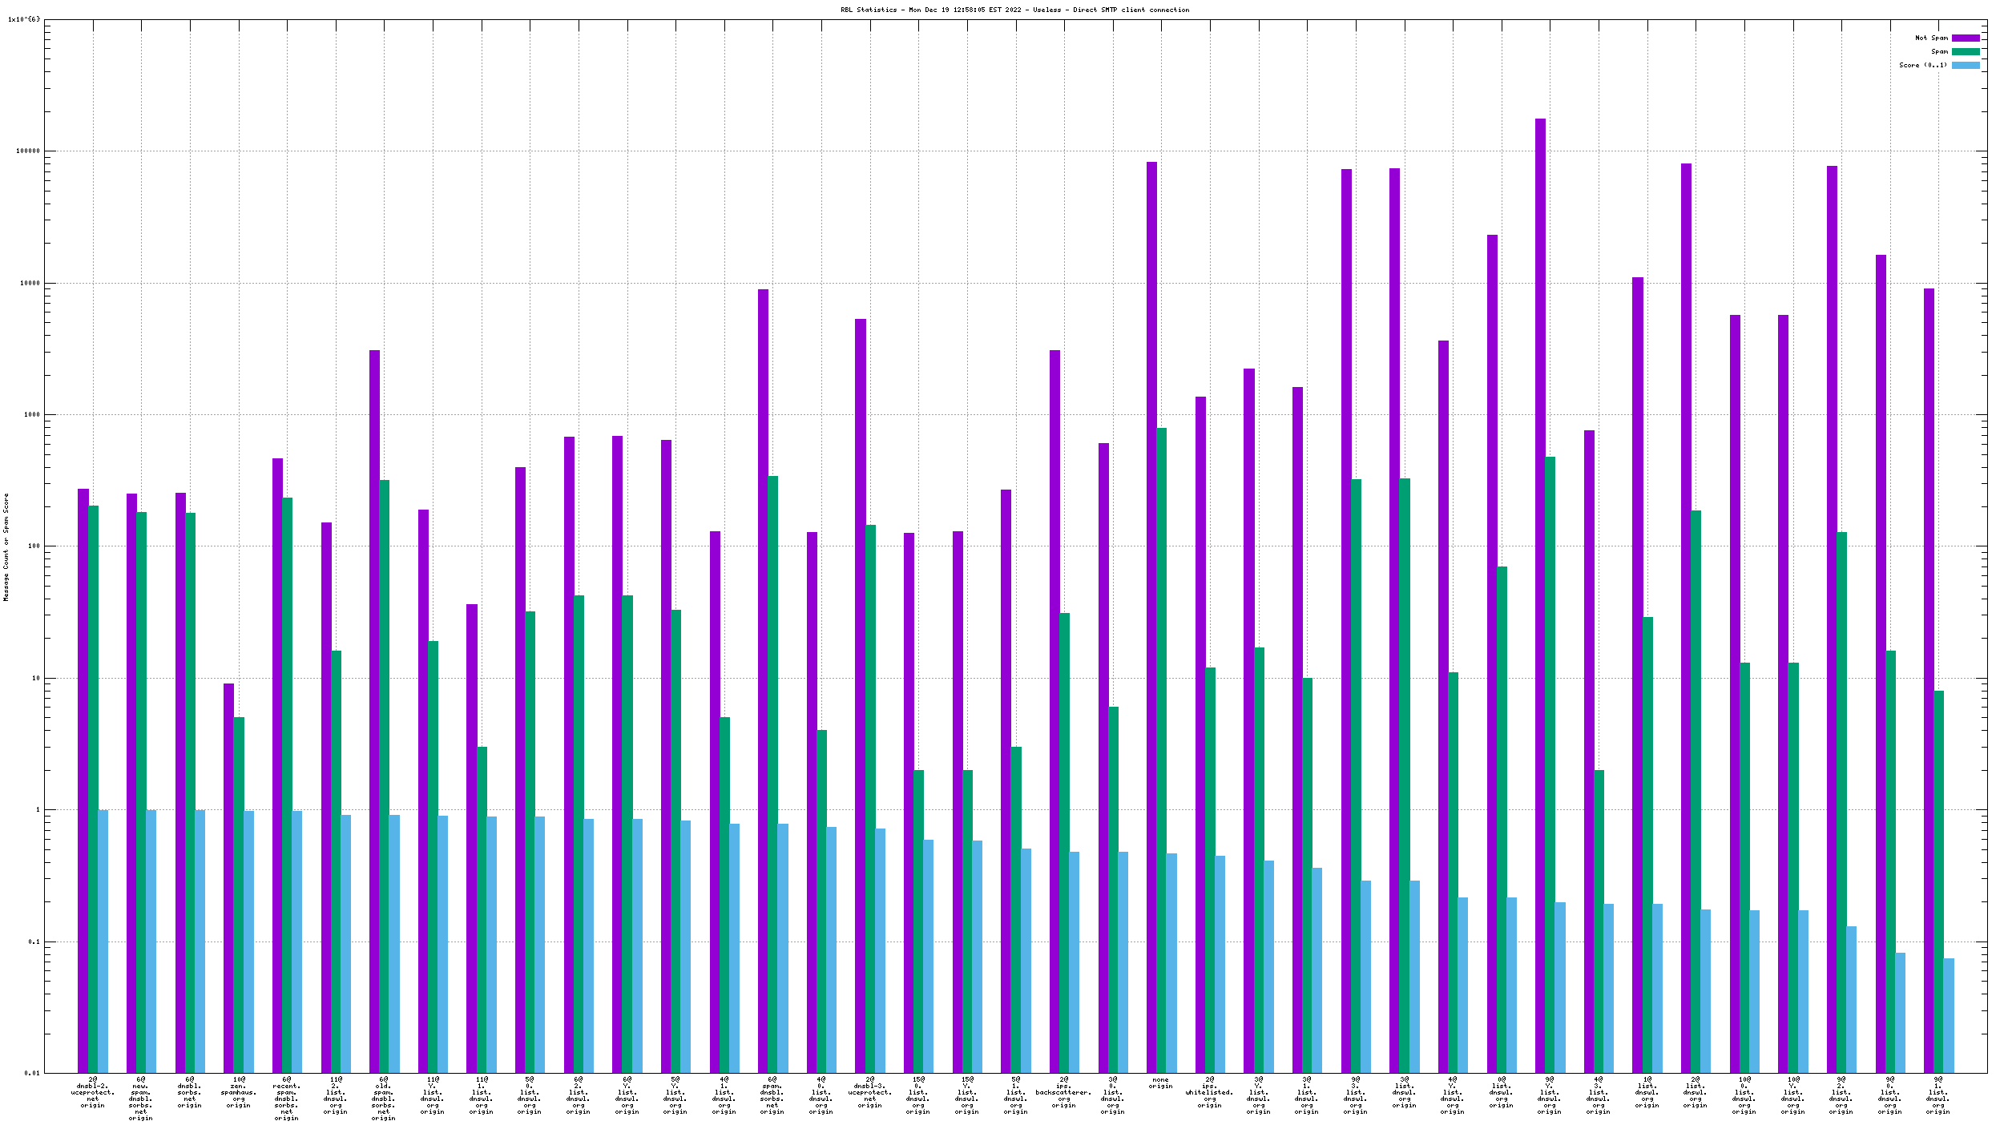This screenshot has width=2000, height=1125.
Task: Click the RBL Statistics chart title
Action: [x=1014, y=10]
